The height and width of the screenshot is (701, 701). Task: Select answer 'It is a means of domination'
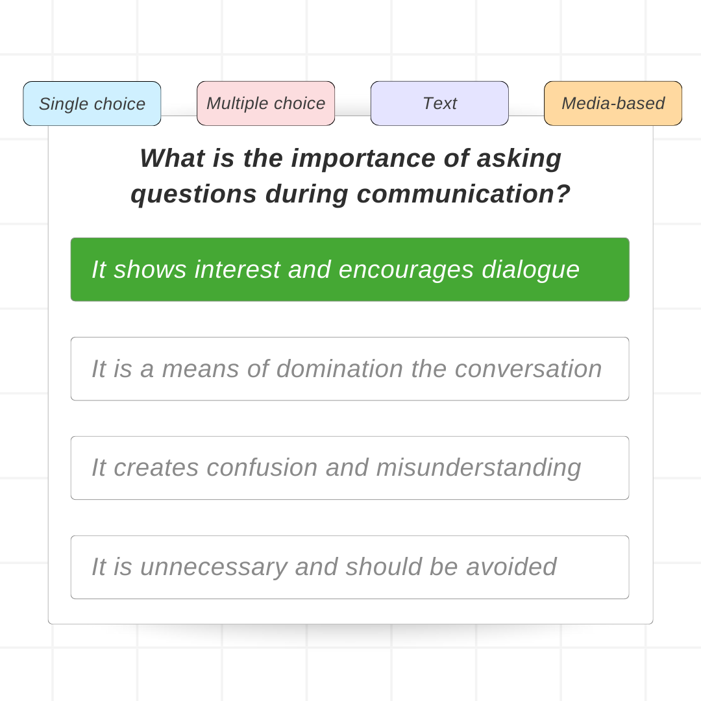350,369
